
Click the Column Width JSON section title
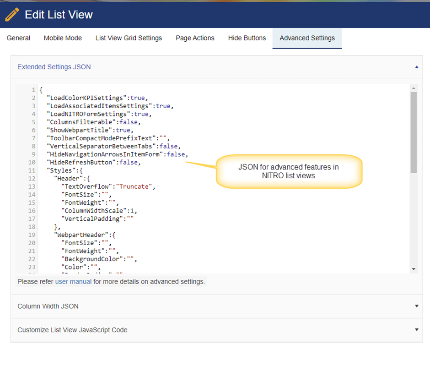(48, 306)
